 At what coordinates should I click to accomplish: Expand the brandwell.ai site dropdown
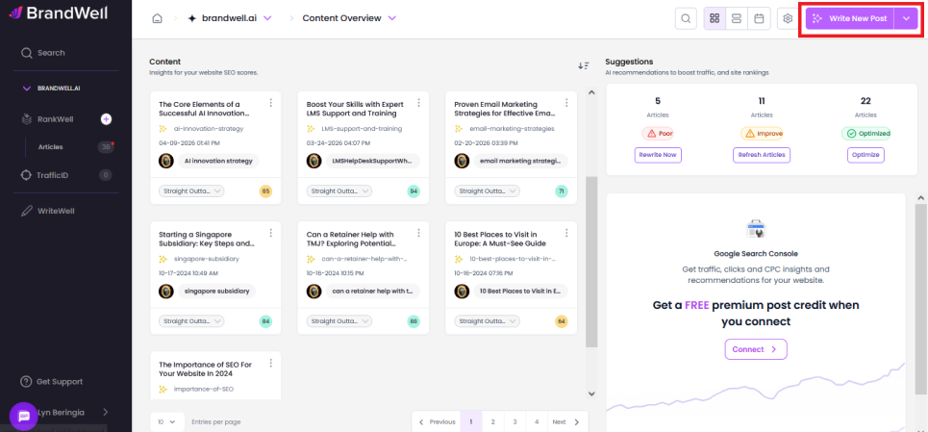click(267, 18)
